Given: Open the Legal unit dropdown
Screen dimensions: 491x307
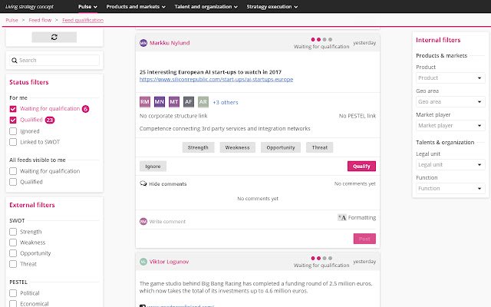Looking at the screenshot, I should pos(450,165).
